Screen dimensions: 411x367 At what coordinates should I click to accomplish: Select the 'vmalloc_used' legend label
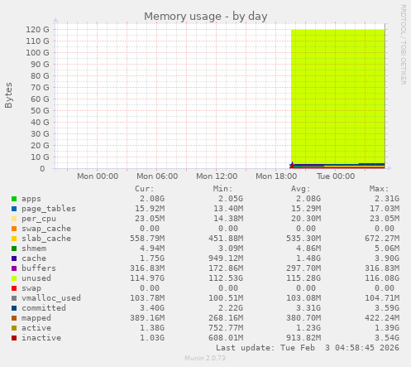tap(51, 298)
